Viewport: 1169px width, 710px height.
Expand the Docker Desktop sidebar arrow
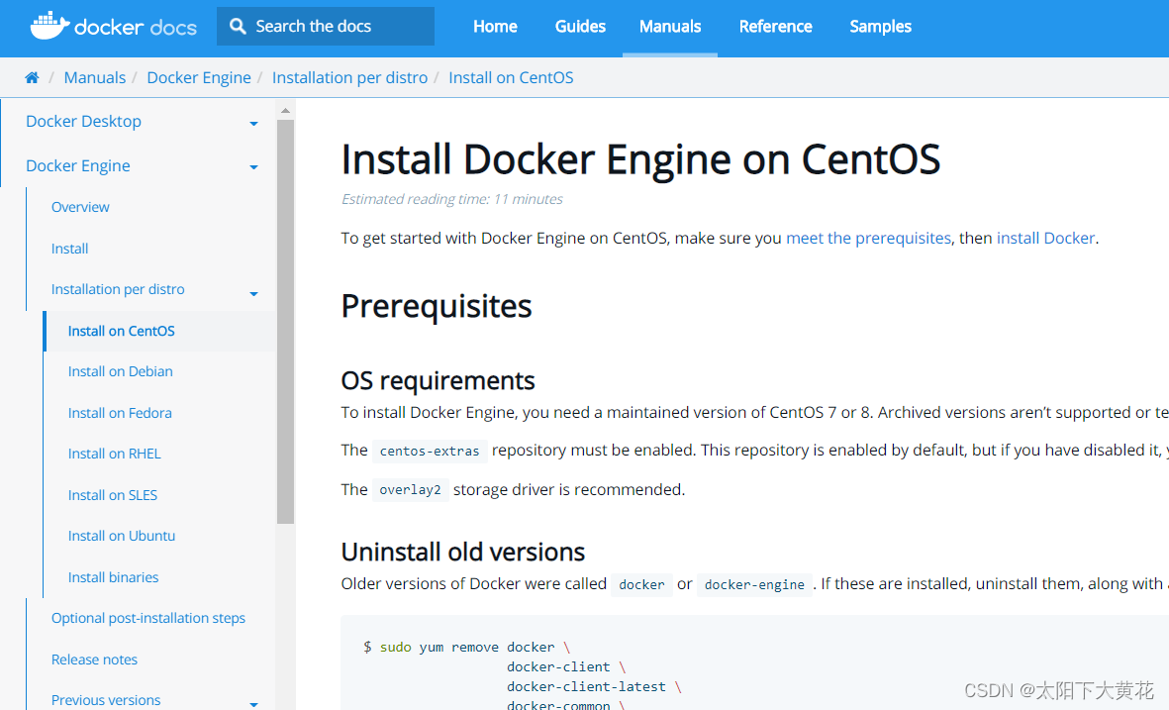pyautogui.click(x=253, y=123)
